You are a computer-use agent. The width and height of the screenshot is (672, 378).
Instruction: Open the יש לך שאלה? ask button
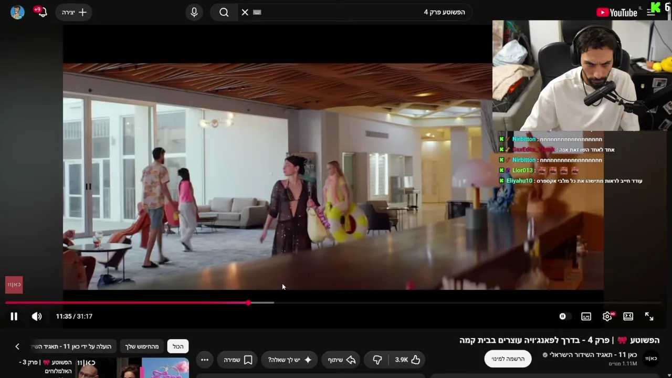290,360
